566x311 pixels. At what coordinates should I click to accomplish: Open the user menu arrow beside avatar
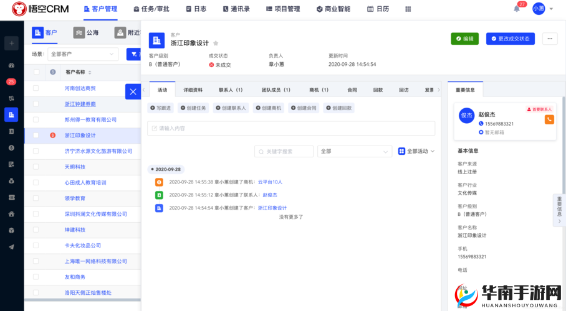click(551, 9)
